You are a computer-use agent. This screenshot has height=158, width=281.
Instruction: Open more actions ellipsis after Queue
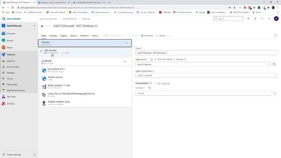(x=169, y=36)
